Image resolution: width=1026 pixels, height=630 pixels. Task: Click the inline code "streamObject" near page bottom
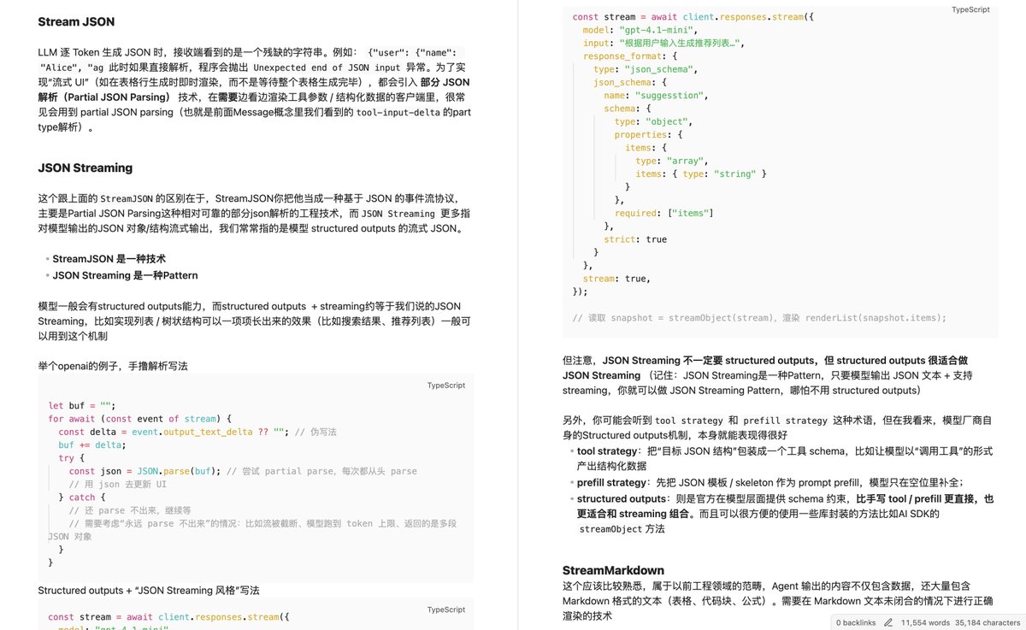point(610,530)
